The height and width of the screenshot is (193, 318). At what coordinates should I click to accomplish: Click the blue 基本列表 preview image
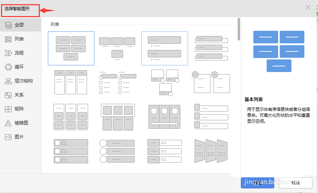(x=279, y=51)
